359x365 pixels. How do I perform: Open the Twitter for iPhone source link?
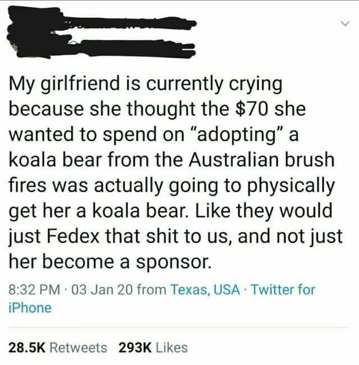pos(162,299)
